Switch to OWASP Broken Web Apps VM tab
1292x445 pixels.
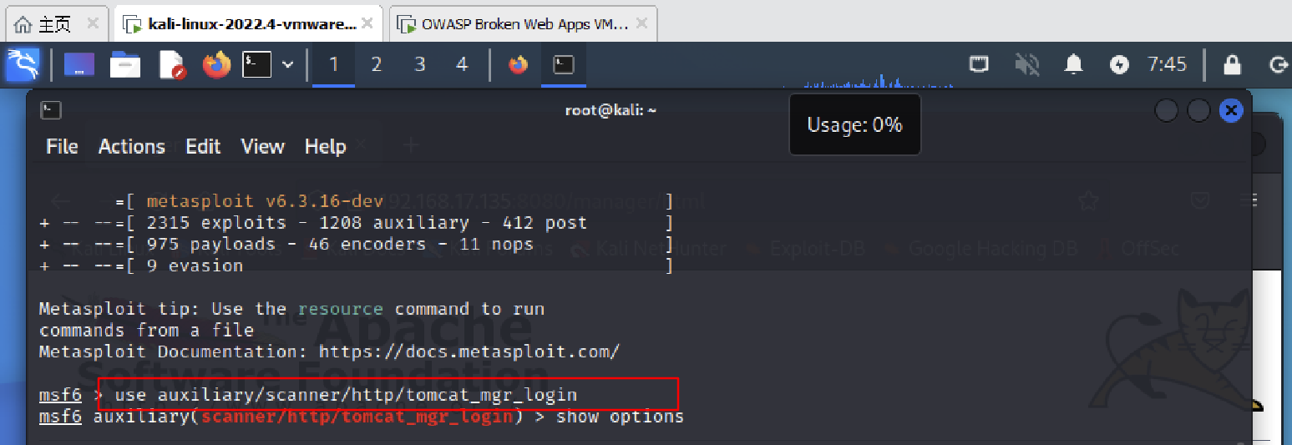524,24
